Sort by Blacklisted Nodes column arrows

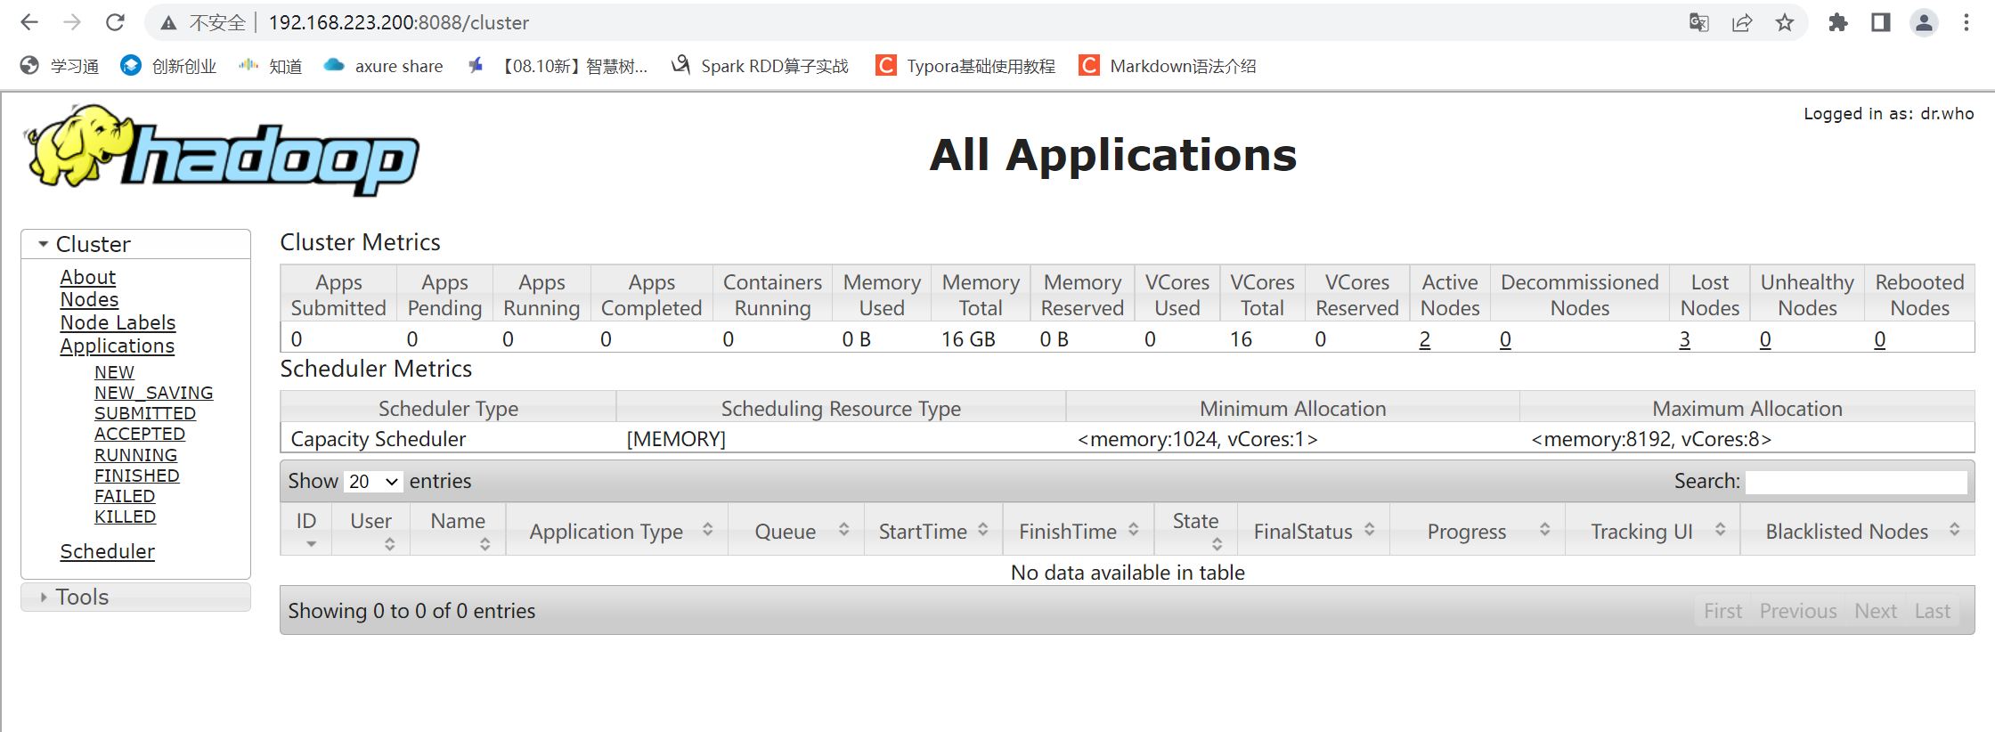tap(1955, 530)
